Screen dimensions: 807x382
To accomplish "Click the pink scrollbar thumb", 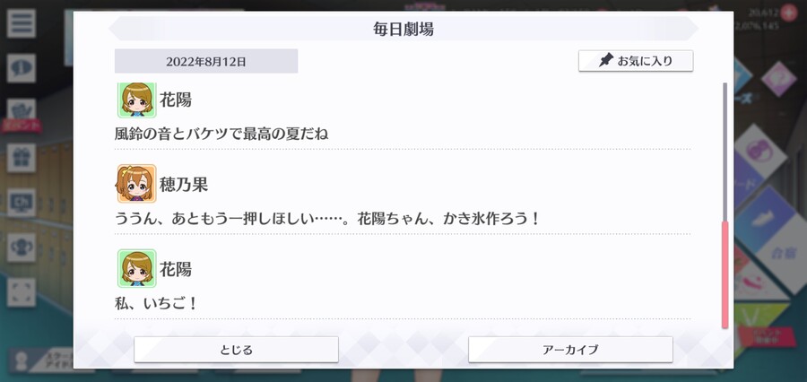I will point(725,275).
